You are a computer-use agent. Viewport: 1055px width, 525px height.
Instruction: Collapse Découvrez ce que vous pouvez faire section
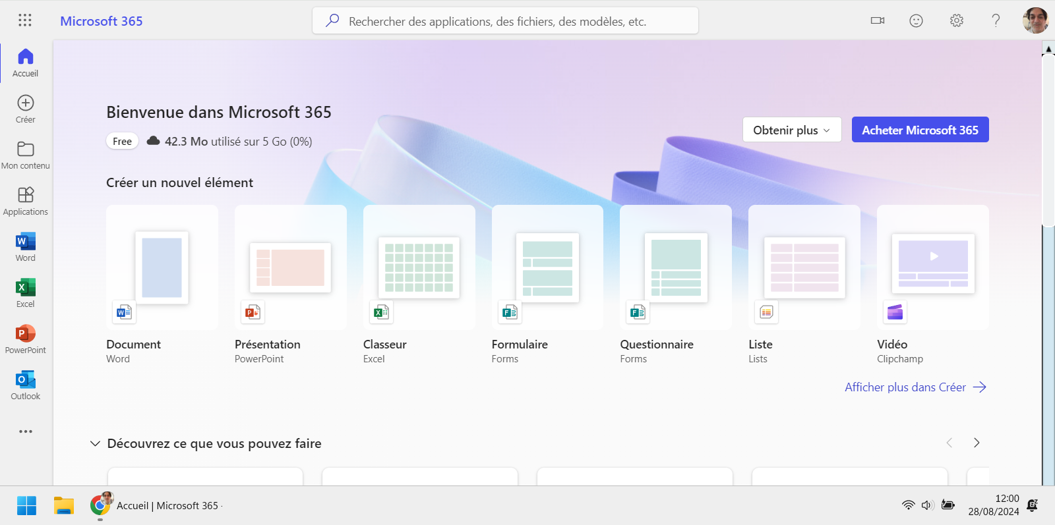95,443
